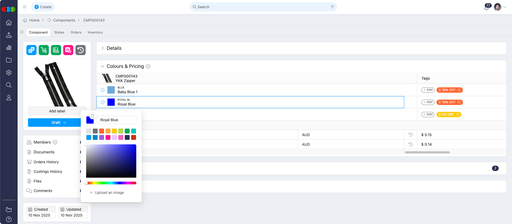Open the line chart icon near sidebar bottom
512x224 pixels.
point(9,209)
